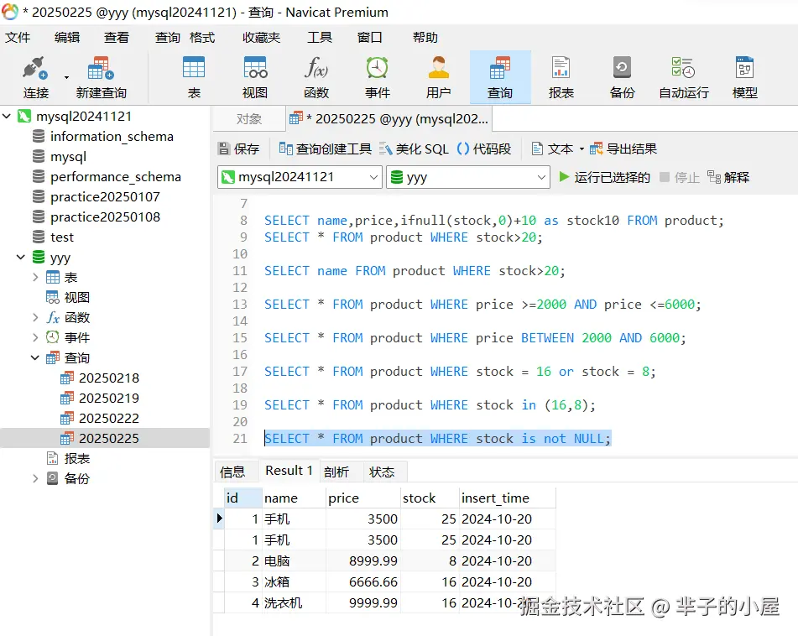Open the Model (模型) toolbar icon
The width and height of the screenshot is (798, 636).
[x=744, y=68]
